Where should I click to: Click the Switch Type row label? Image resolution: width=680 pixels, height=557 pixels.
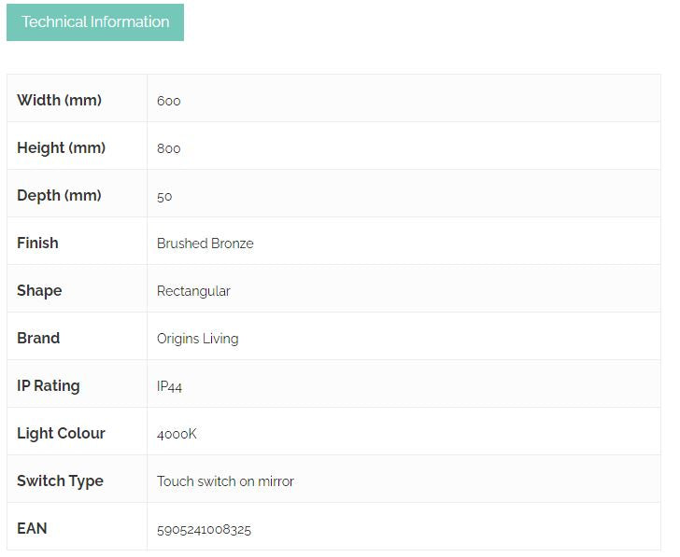coord(60,480)
